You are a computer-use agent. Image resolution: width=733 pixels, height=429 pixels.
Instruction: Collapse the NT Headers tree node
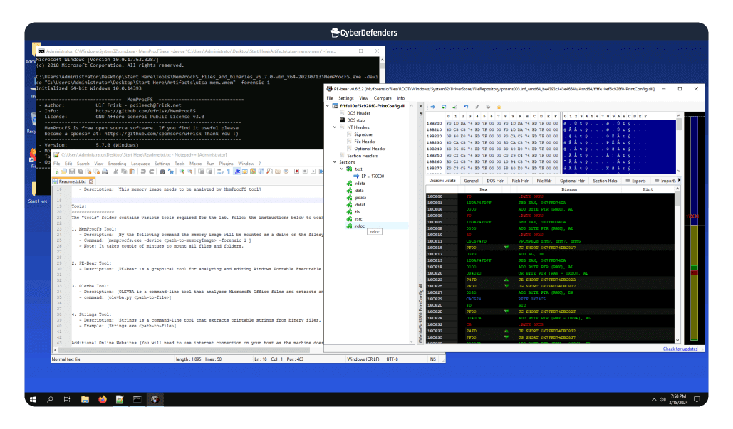click(333, 127)
